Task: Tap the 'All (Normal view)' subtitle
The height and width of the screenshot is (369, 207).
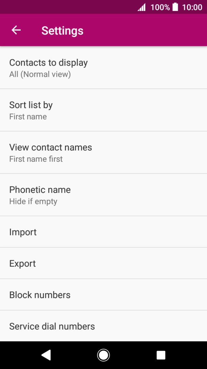Action: (x=40, y=74)
